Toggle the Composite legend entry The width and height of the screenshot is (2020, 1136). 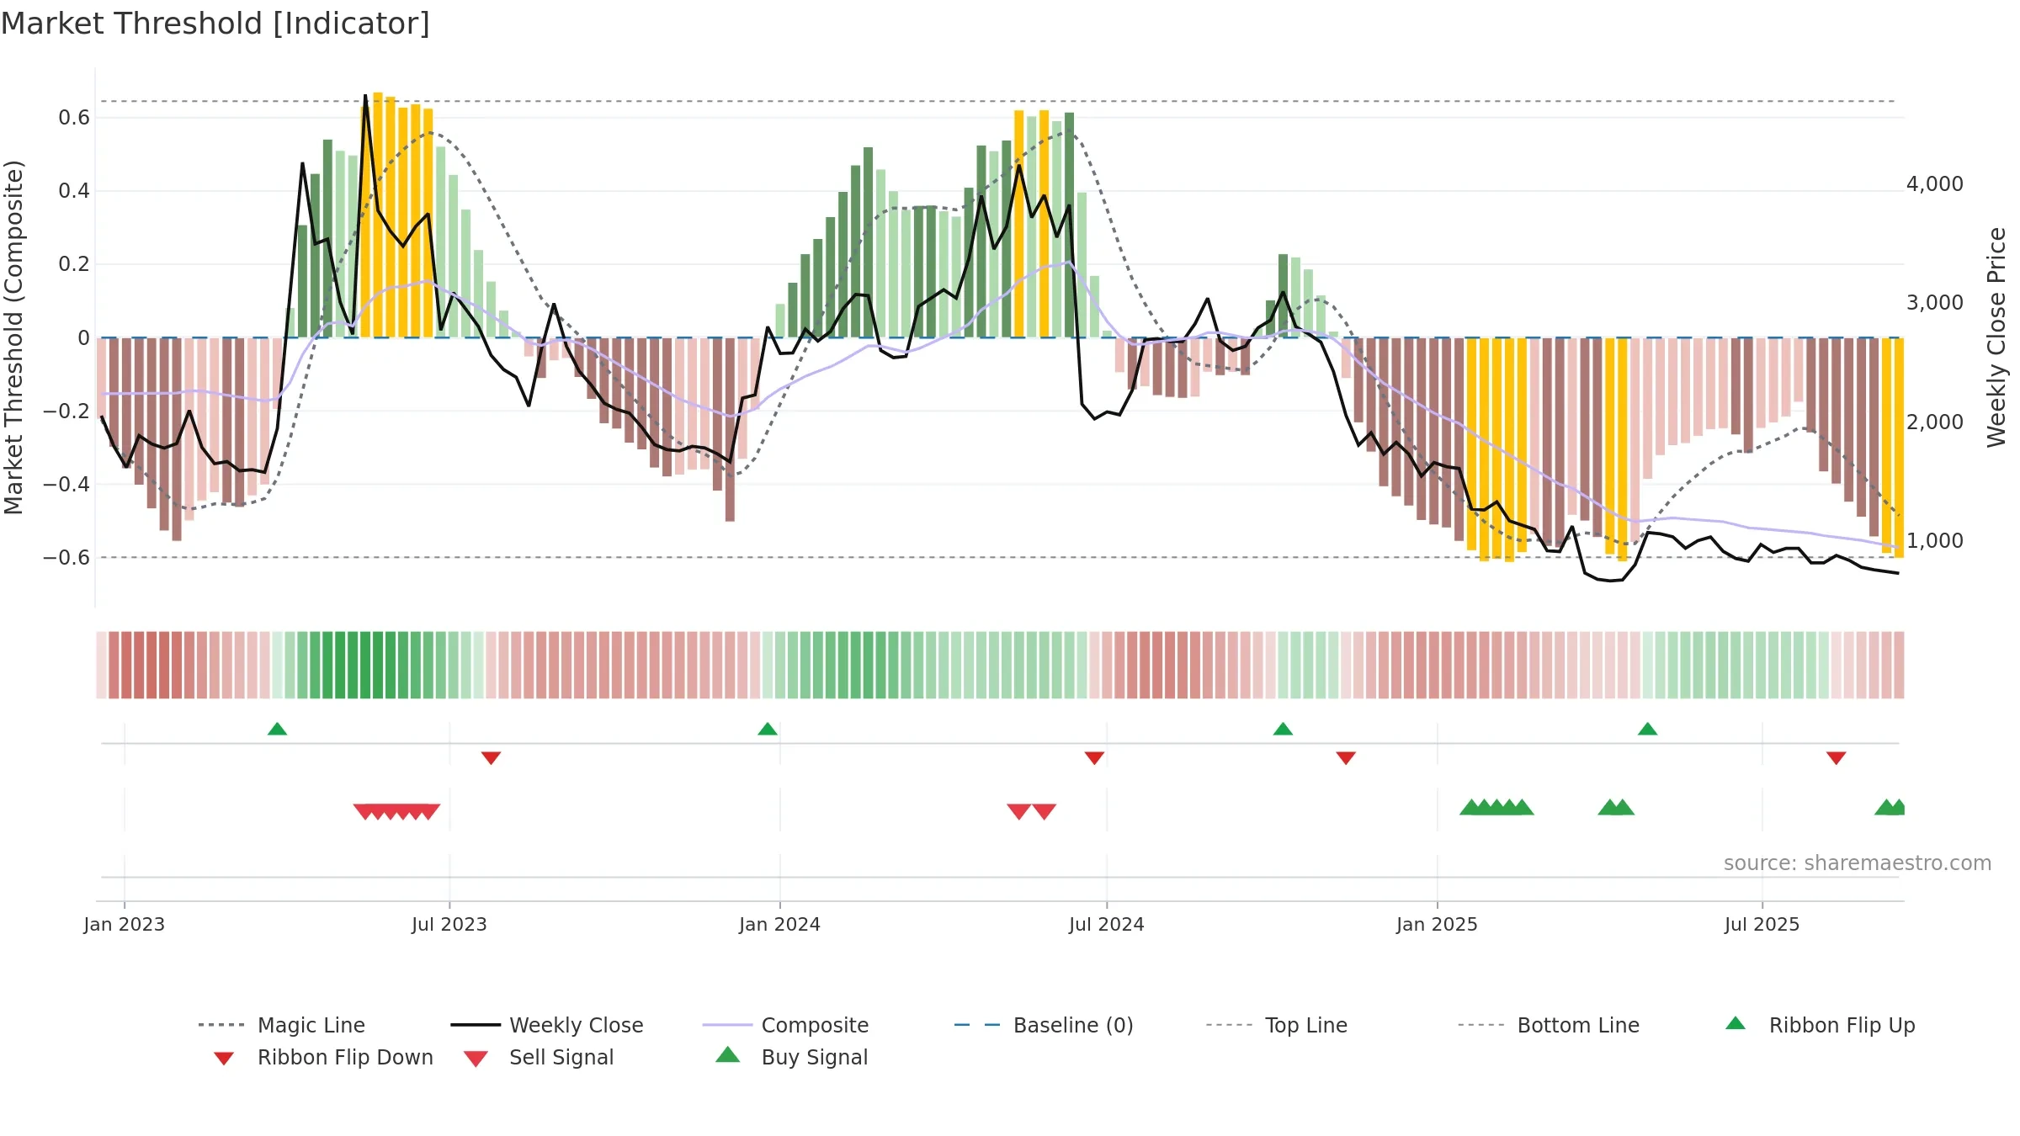click(x=785, y=1025)
